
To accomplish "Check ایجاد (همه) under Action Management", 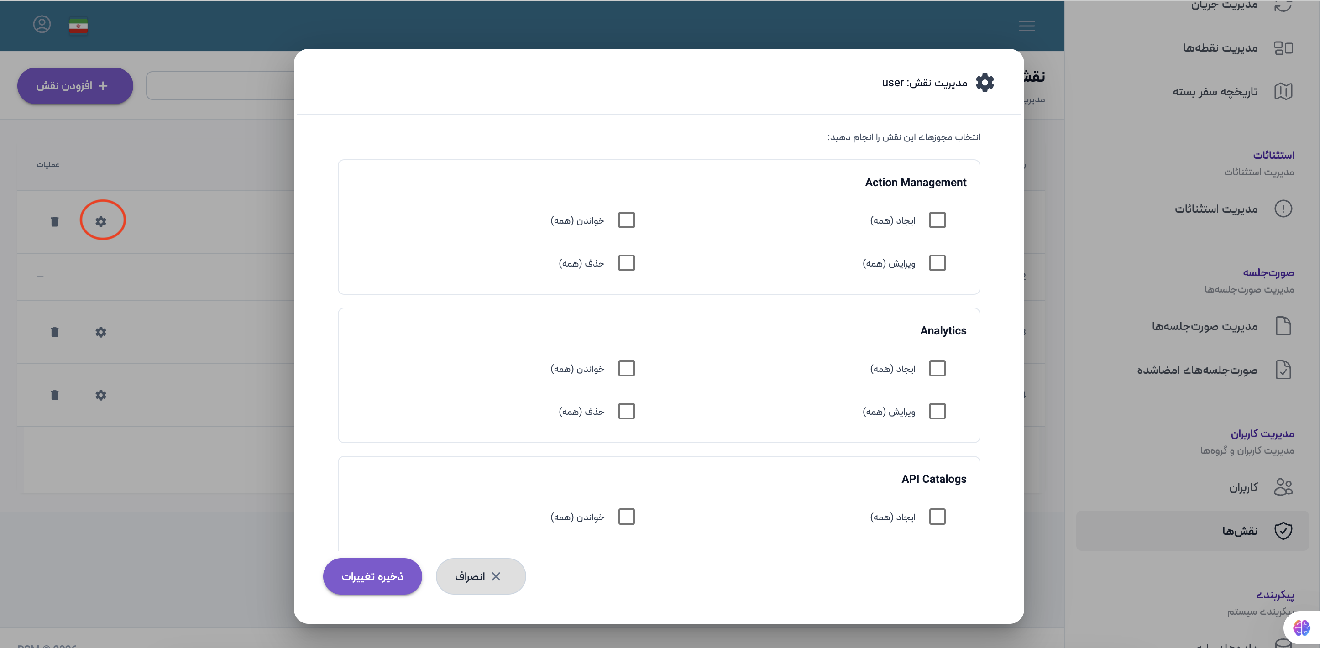I will pos(937,220).
